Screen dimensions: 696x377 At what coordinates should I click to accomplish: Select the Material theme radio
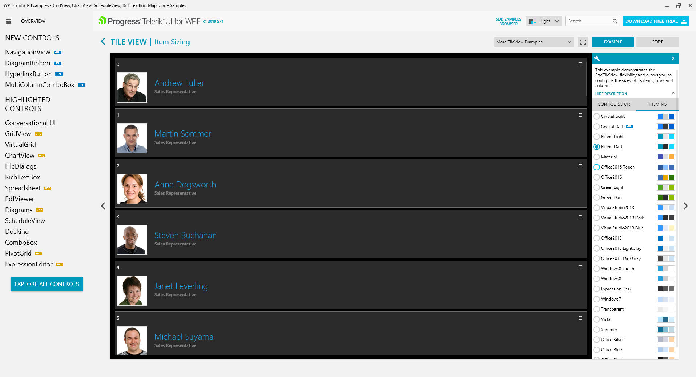(x=597, y=157)
